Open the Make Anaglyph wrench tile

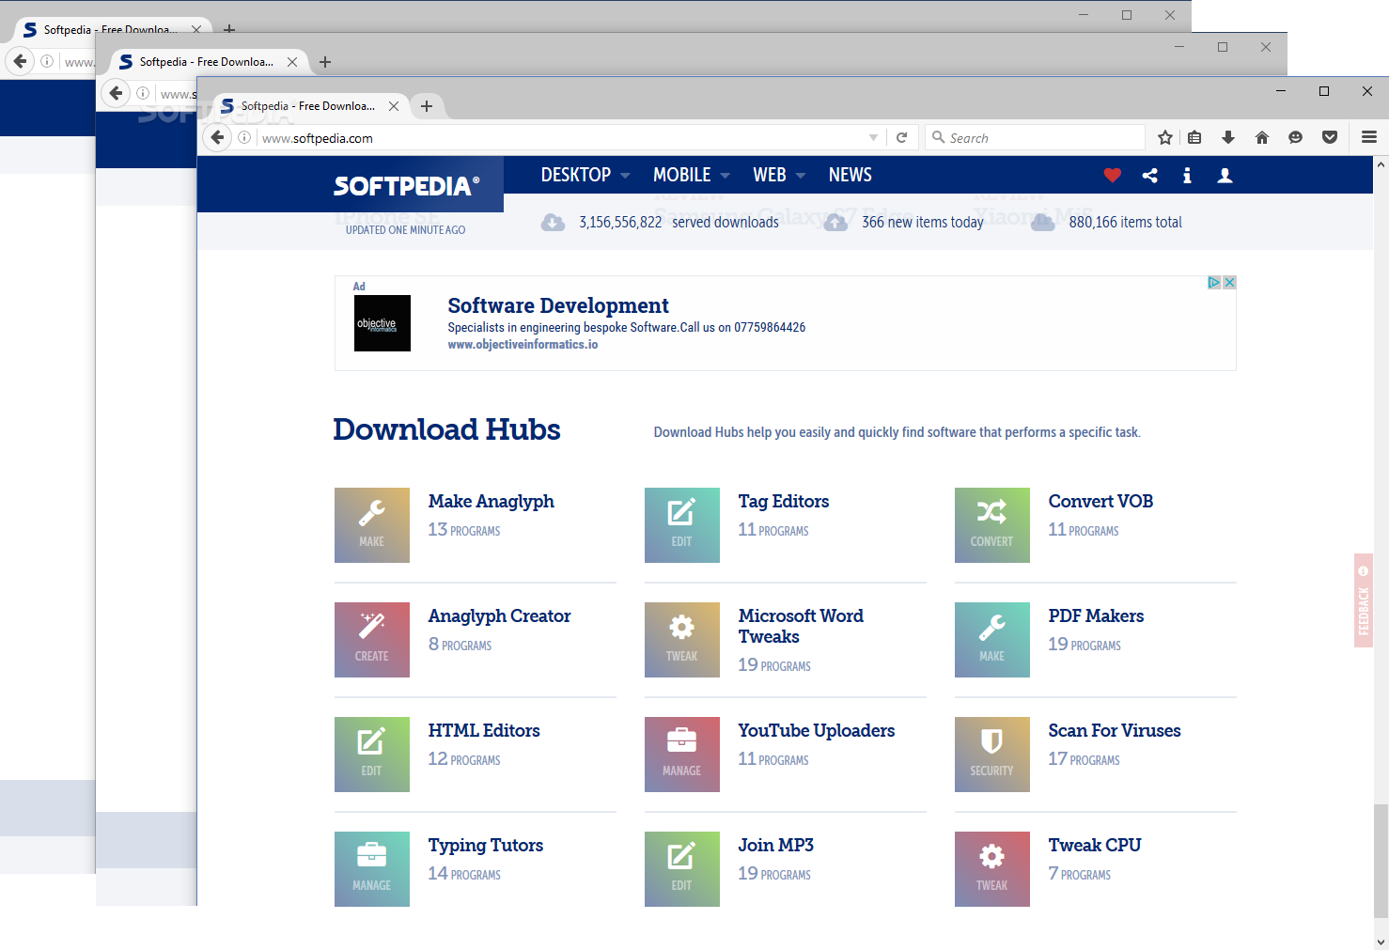tap(372, 525)
